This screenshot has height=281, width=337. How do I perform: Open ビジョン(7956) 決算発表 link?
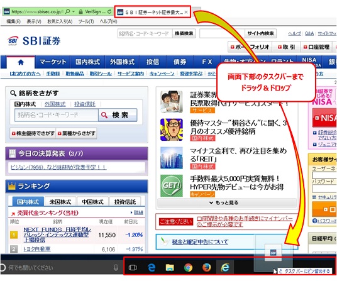tap(58, 167)
